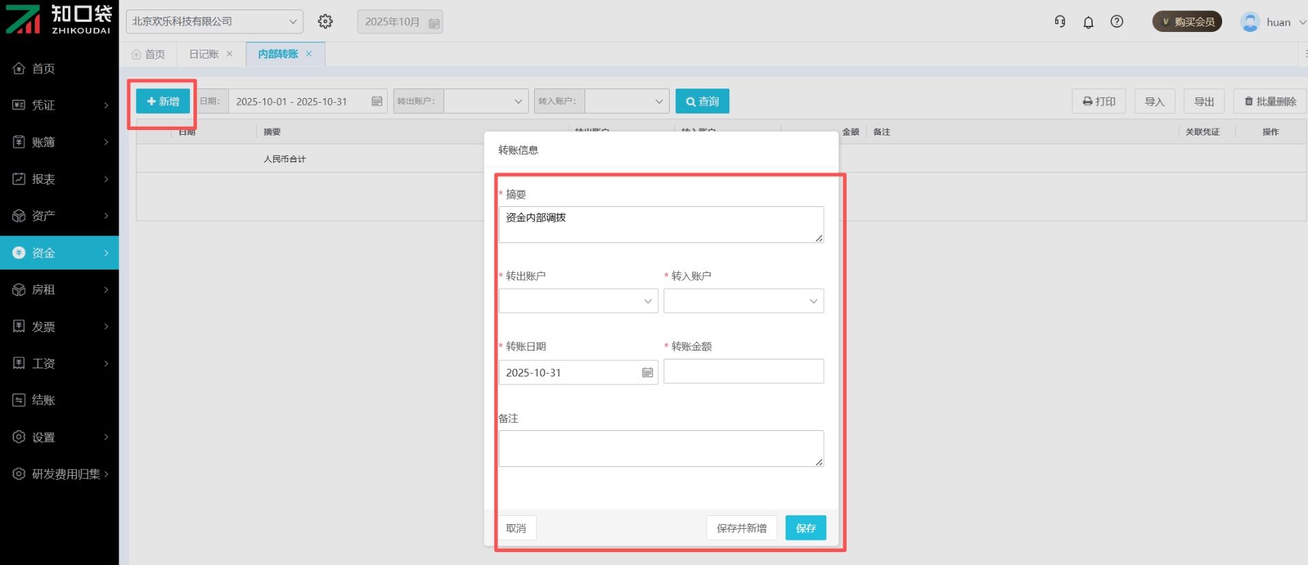Cancel the transfer dialog with 取消

pyautogui.click(x=516, y=528)
